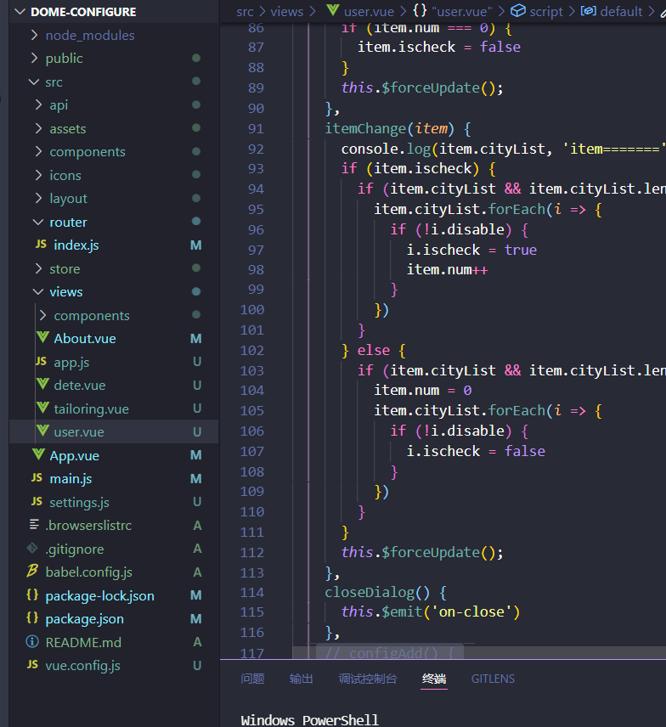The width and height of the screenshot is (666, 727).
Task: Click the Windows PowerShell terminal text
Action: click(309, 719)
